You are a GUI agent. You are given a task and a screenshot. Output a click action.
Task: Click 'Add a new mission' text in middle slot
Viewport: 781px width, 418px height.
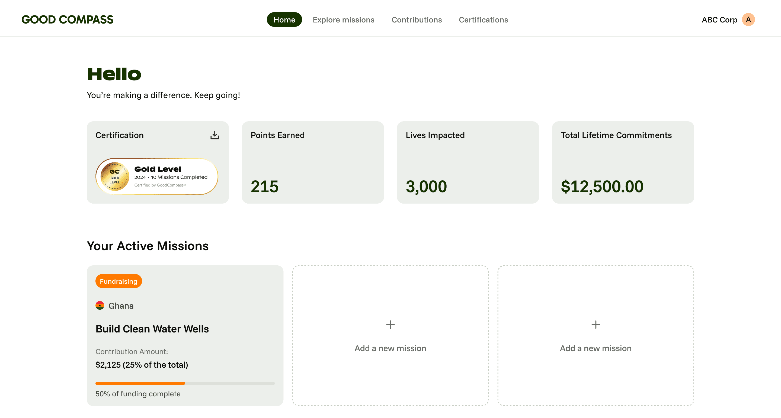click(390, 348)
